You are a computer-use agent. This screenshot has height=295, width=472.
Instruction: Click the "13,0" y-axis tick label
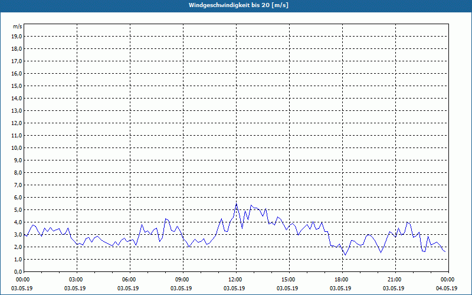click(17, 111)
